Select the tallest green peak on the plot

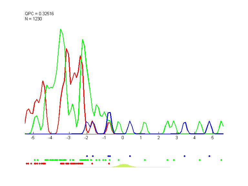[60, 29]
